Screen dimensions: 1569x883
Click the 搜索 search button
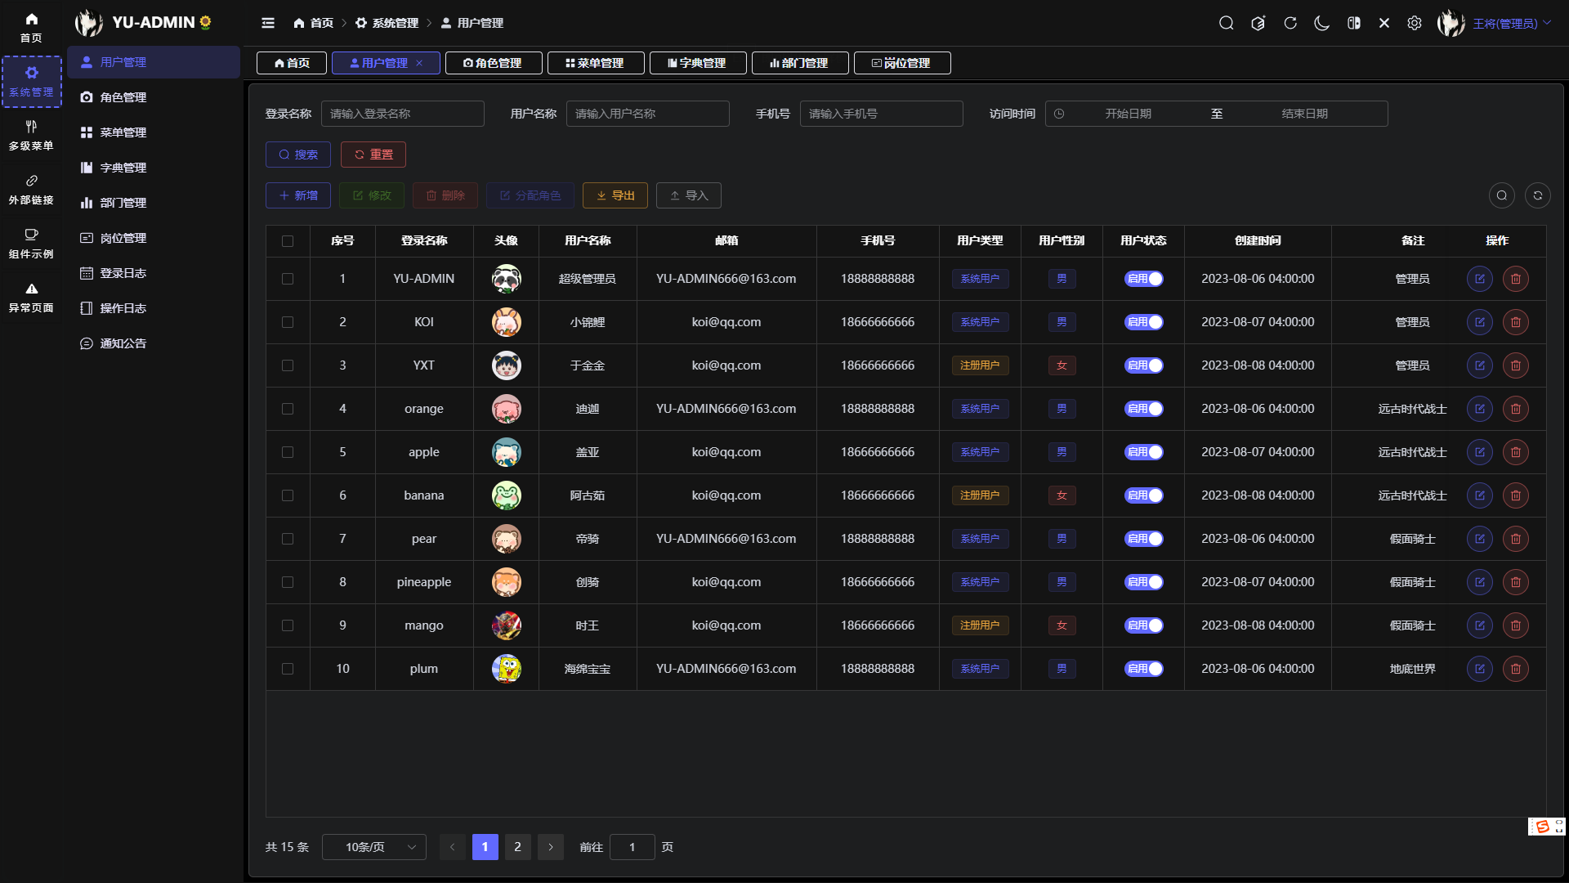pyautogui.click(x=297, y=155)
